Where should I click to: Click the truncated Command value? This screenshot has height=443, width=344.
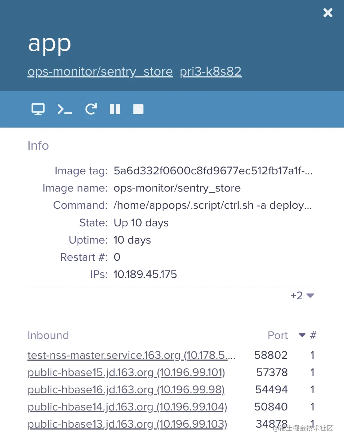coord(213,205)
